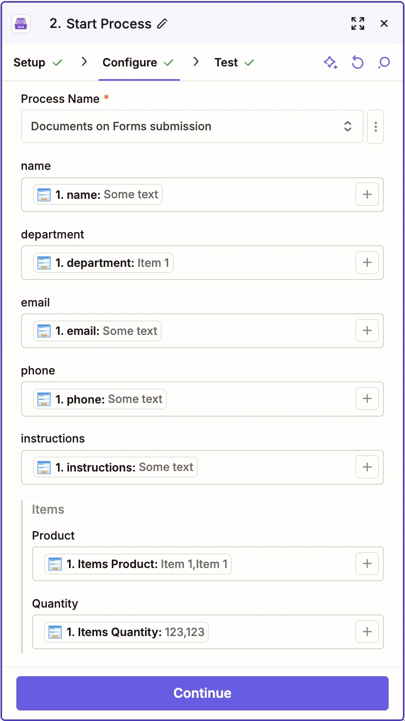
Task: Click the search icon in the tab bar
Action: [x=384, y=63]
